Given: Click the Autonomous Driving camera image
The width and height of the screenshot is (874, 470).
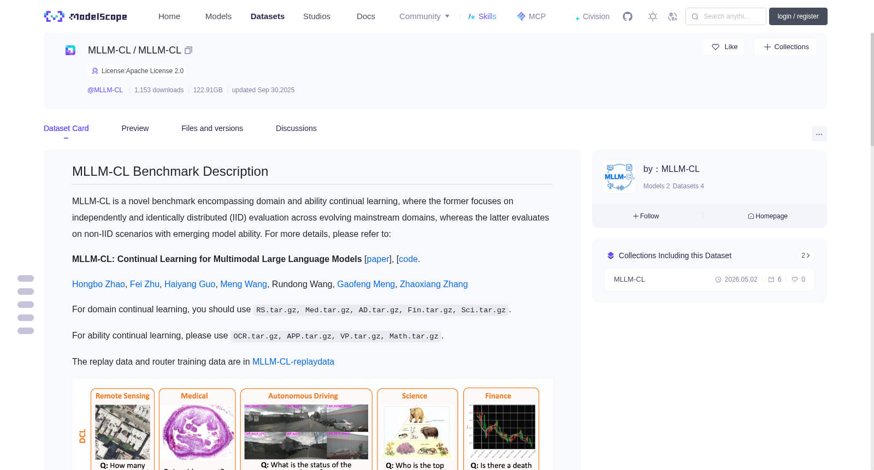Looking at the screenshot, I should pos(306,432).
